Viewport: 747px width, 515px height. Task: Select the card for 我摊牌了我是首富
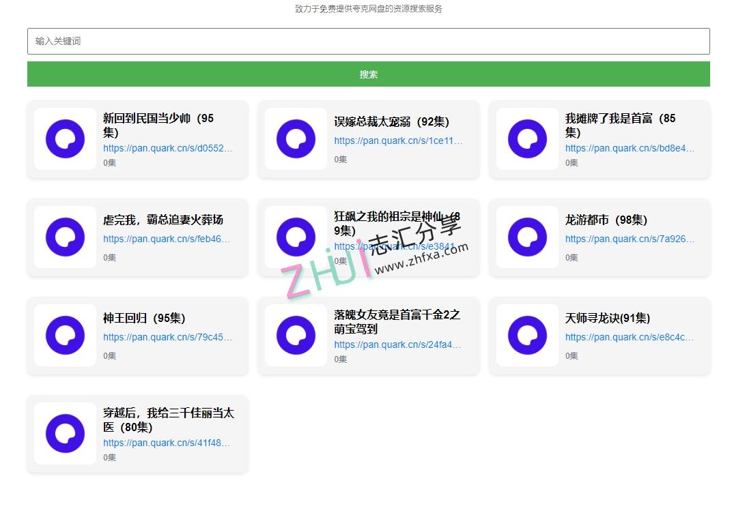(600, 139)
